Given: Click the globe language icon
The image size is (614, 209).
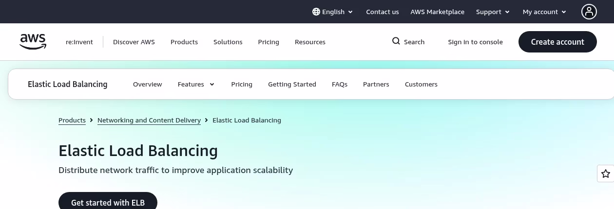Looking at the screenshot, I should (316, 12).
